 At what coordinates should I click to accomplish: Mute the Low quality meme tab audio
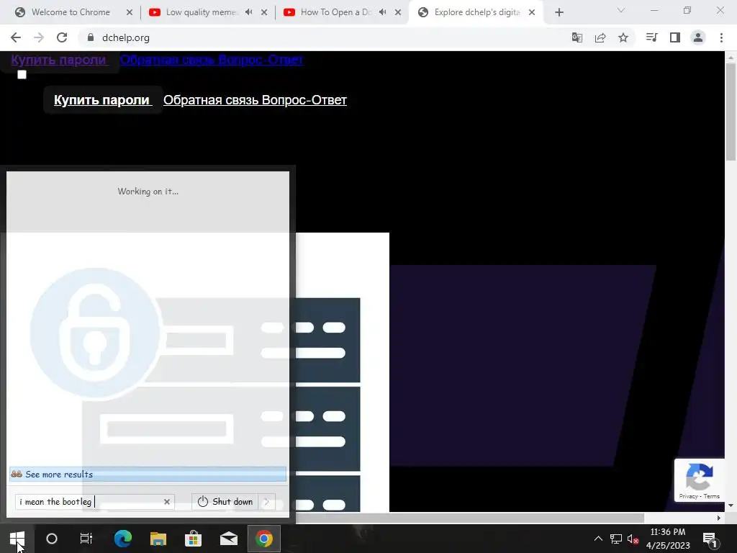tap(249, 12)
